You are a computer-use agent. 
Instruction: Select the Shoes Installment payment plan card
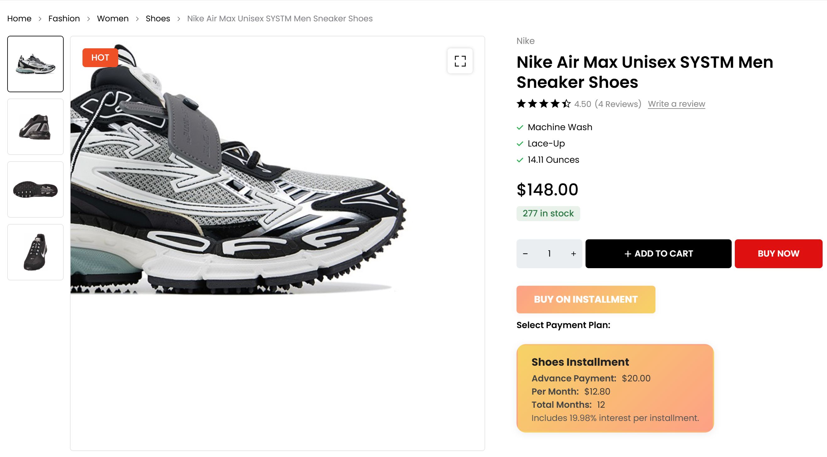click(x=615, y=388)
